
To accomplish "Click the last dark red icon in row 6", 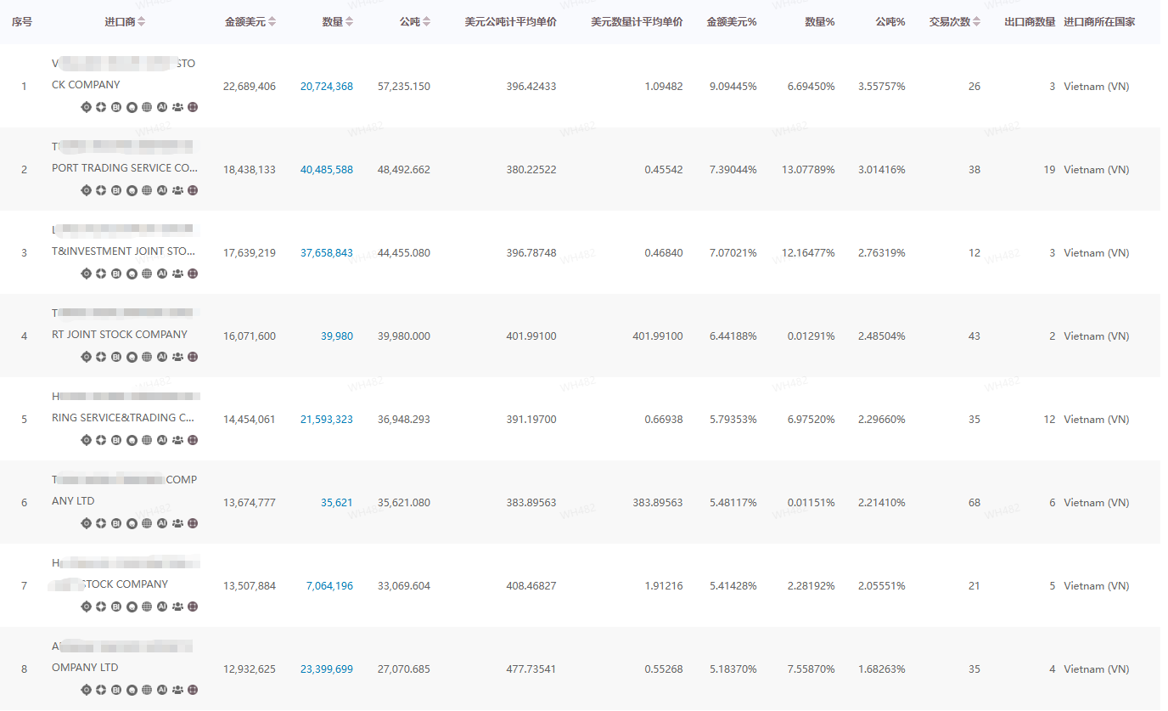I will [193, 523].
